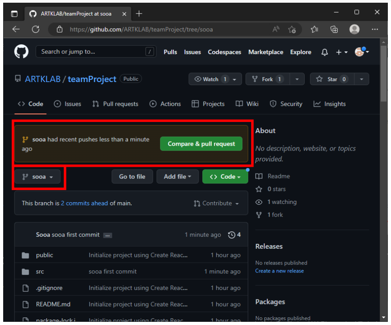Click the Readme book icon in About
The height and width of the screenshot is (325, 391).
click(x=259, y=177)
